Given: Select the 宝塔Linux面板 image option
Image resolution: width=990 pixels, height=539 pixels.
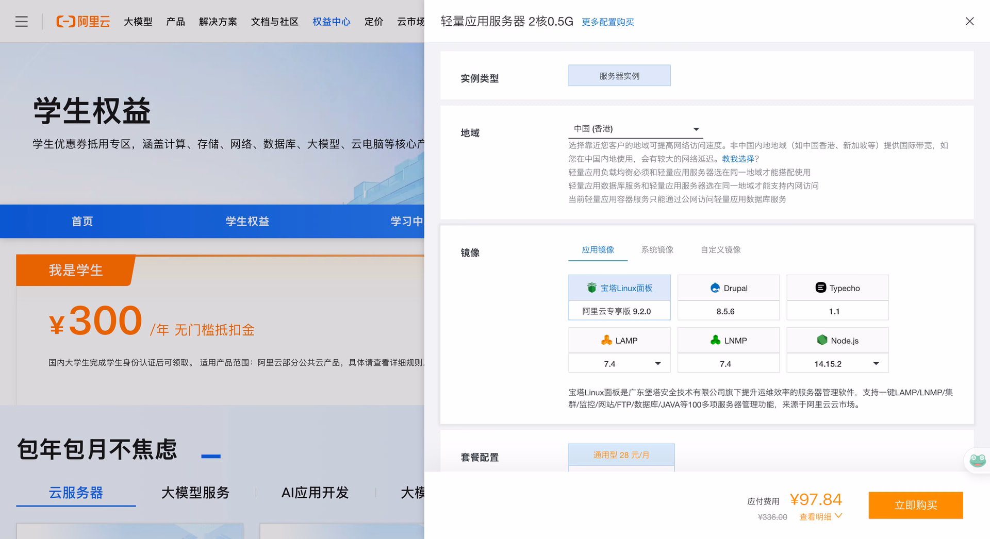Looking at the screenshot, I should 619,288.
